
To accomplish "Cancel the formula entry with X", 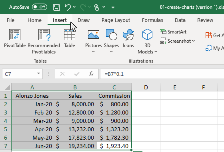I will click(62, 74).
